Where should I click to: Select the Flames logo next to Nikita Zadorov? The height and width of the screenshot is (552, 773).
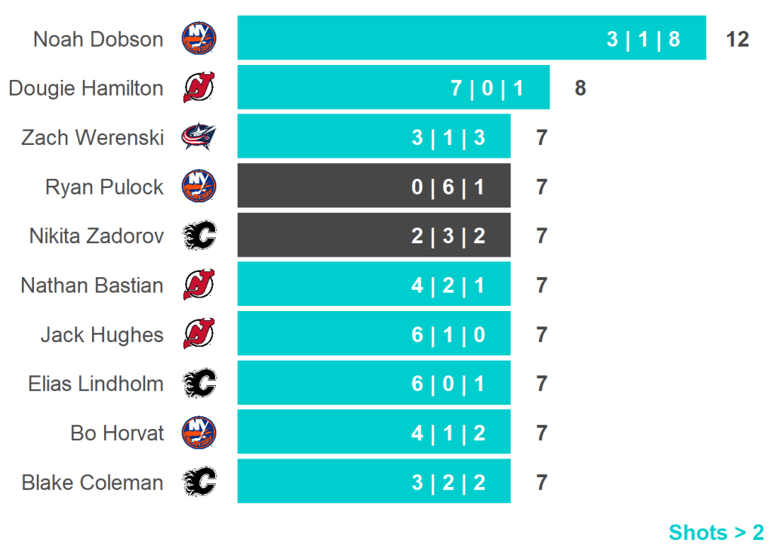tap(199, 236)
